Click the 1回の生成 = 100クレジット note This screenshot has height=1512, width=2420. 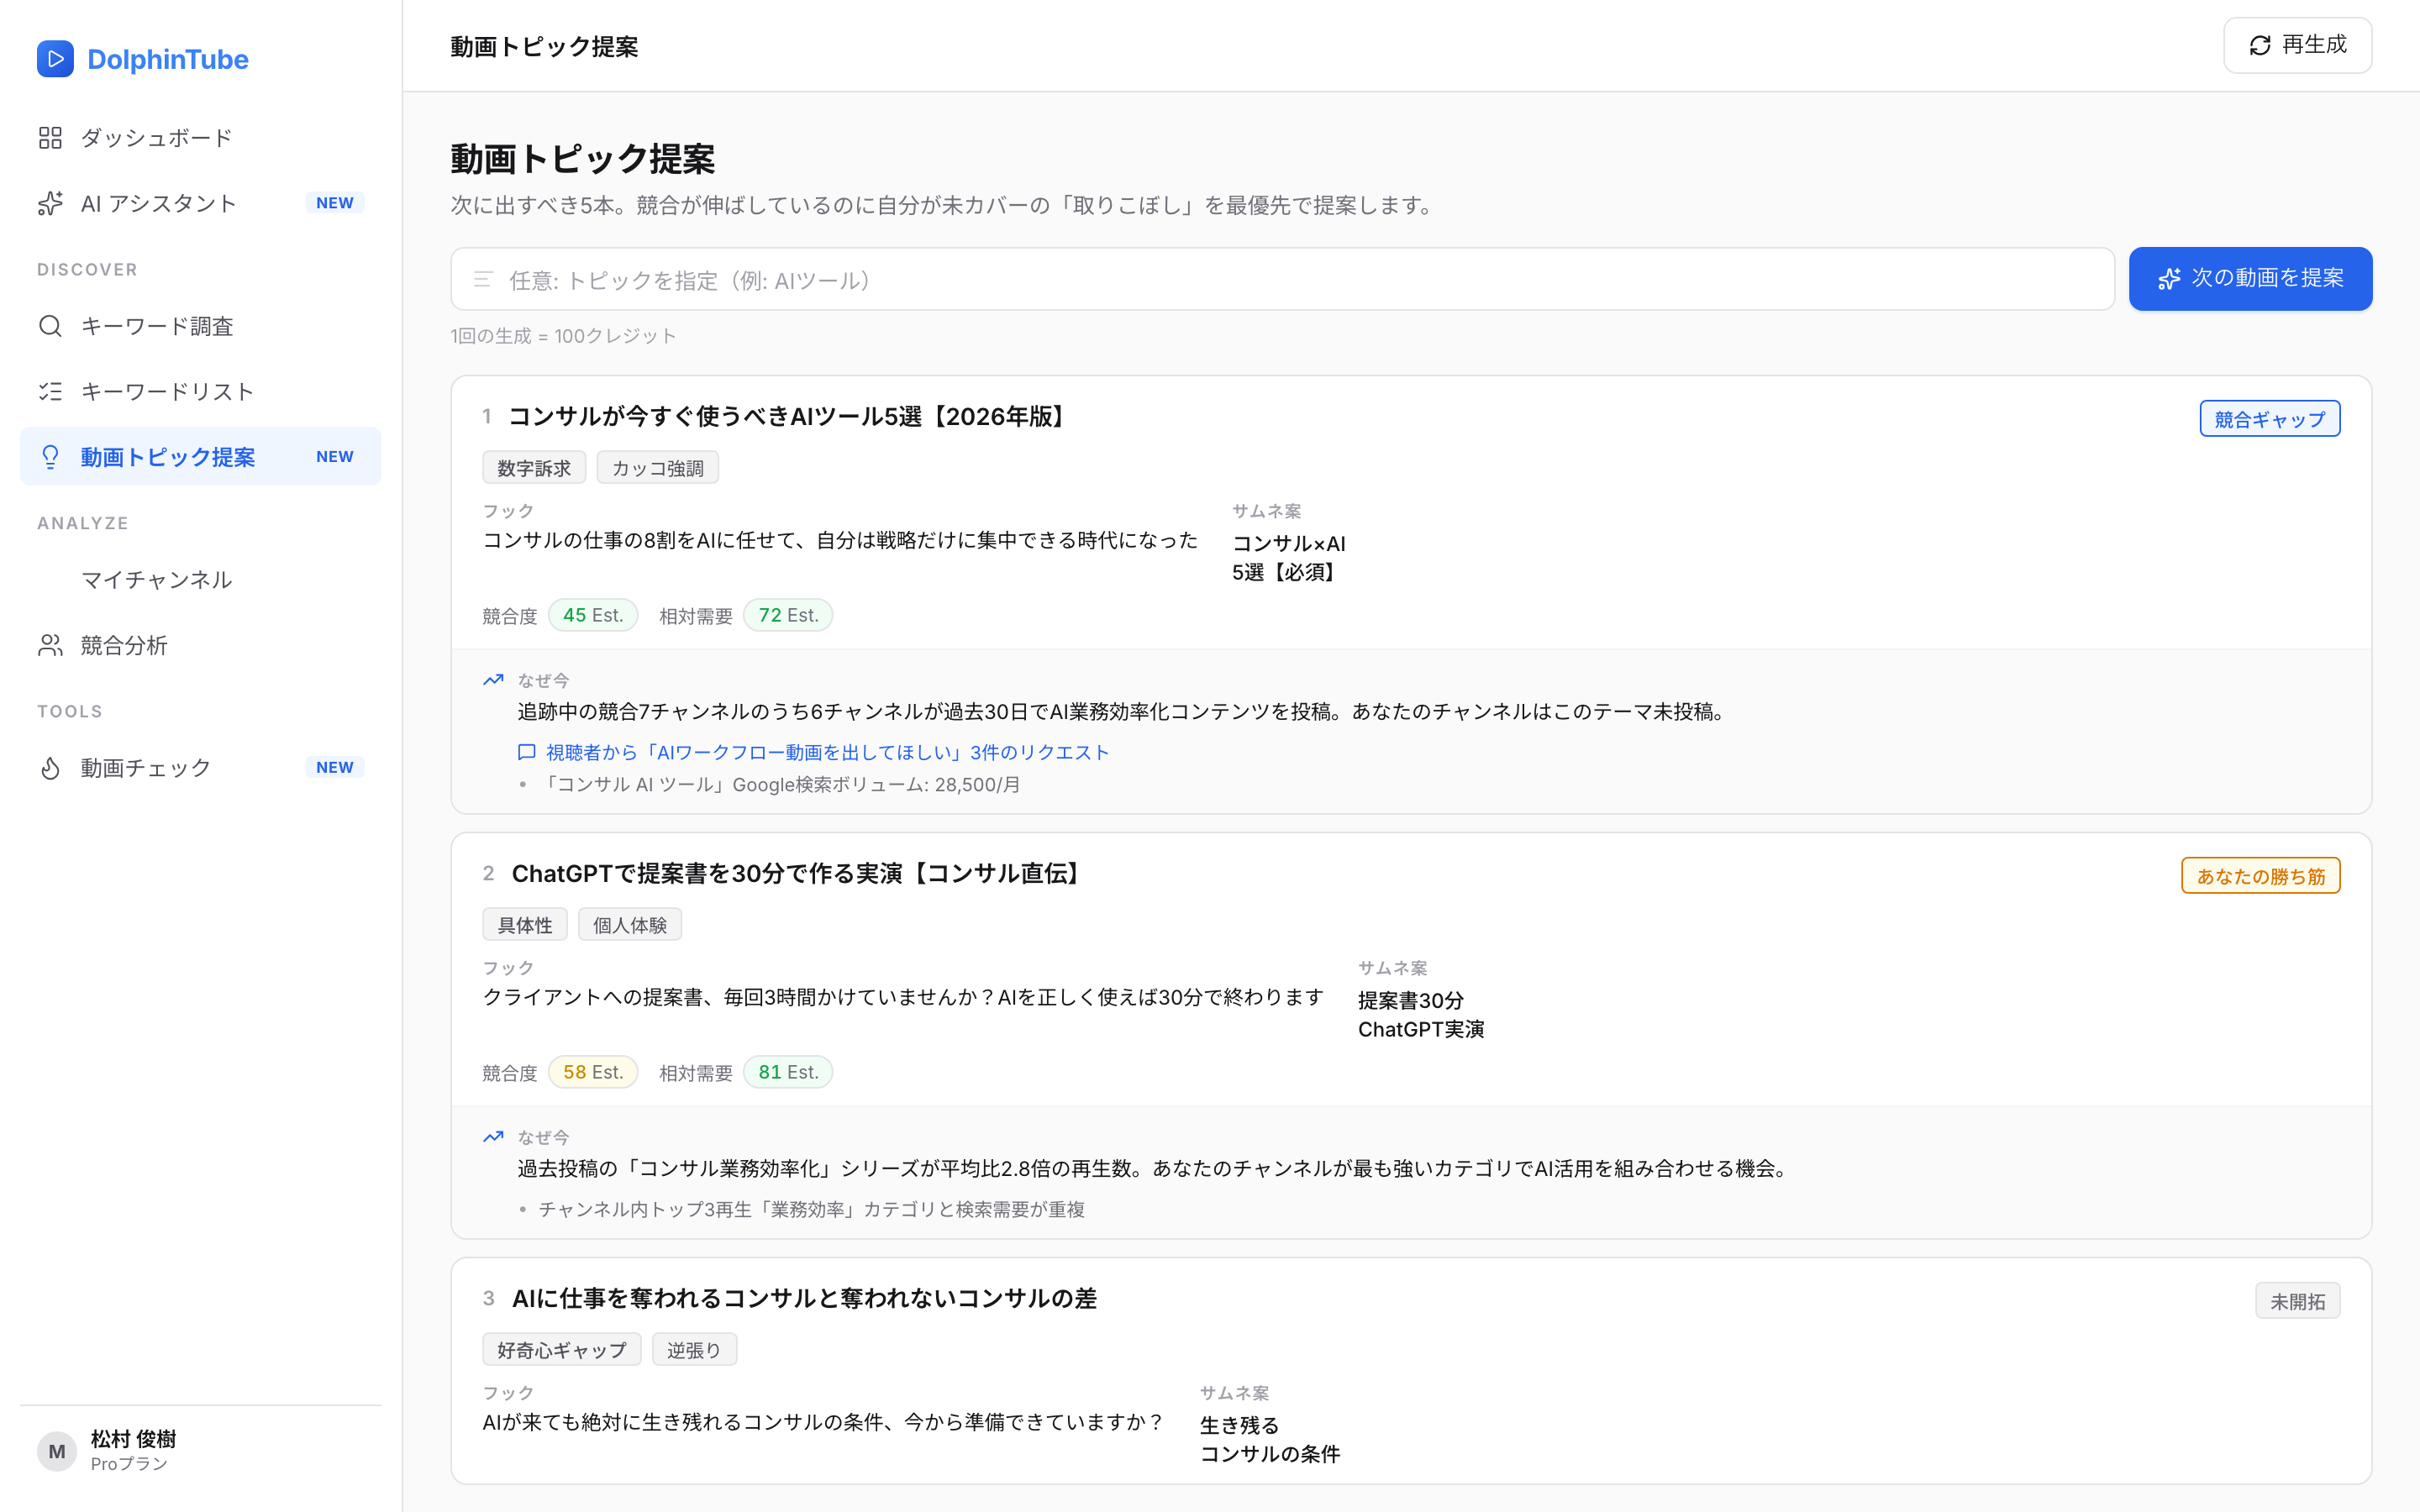tap(563, 336)
